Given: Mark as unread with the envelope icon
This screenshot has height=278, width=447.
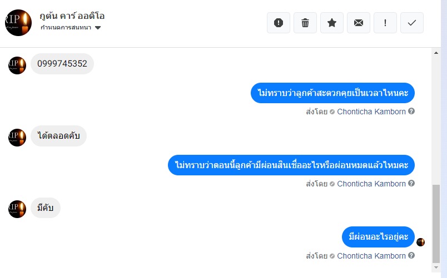Looking at the screenshot, I should pyautogui.click(x=359, y=23).
